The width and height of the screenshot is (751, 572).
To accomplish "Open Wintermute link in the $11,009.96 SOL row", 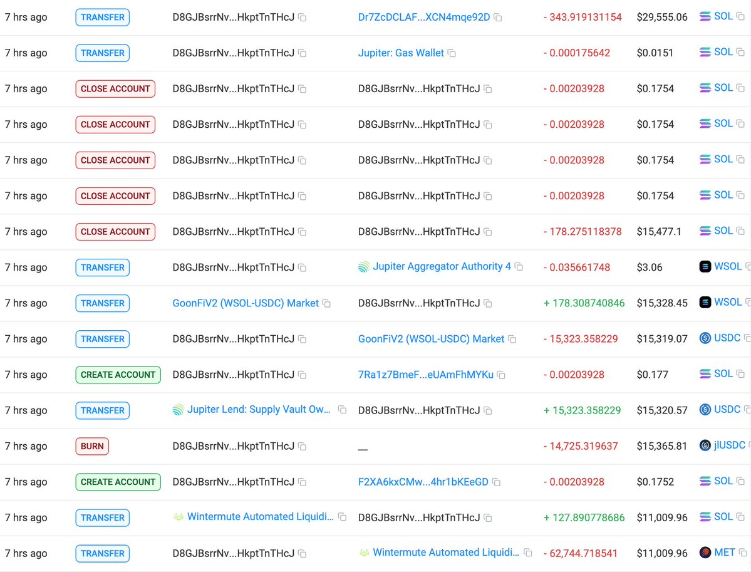I will click(260, 517).
